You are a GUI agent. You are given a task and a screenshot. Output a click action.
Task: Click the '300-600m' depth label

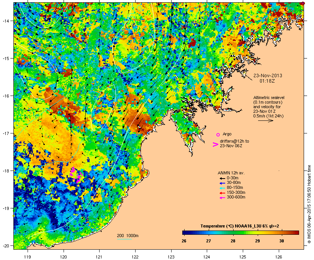pos(236,197)
